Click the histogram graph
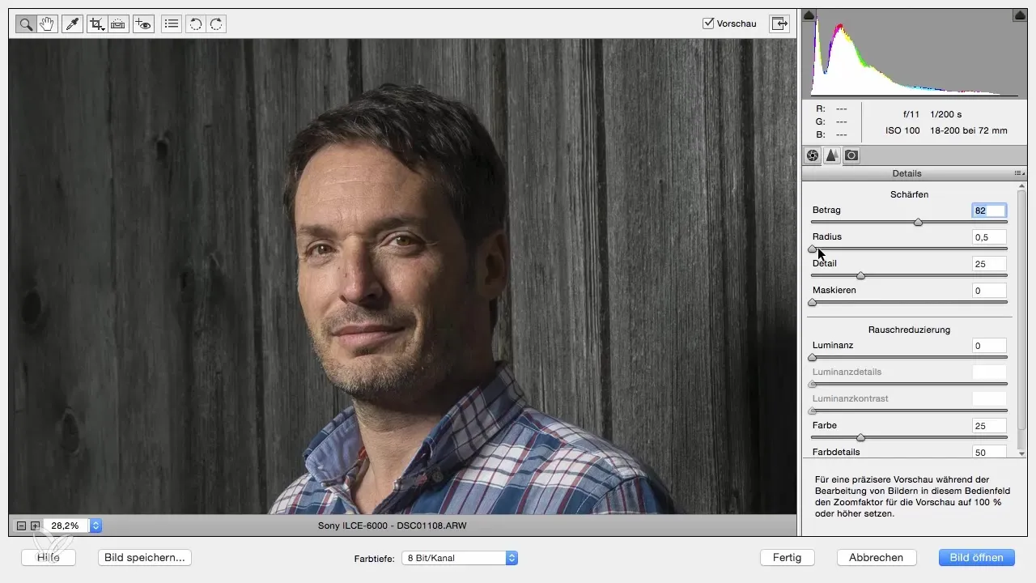Screen dimensions: 1036x583 pyautogui.click(x=914, y=53)
